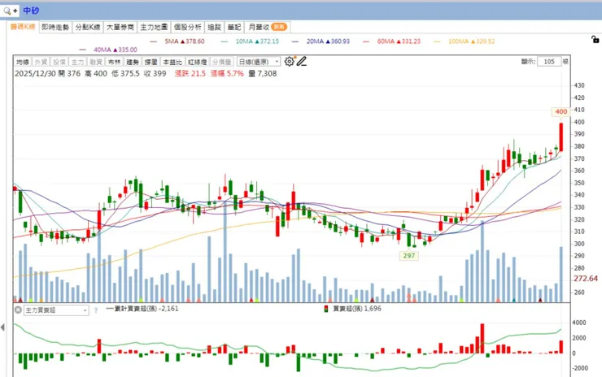
Task: Toggle 均線 moving average overlay
Action: click(23, 62)
